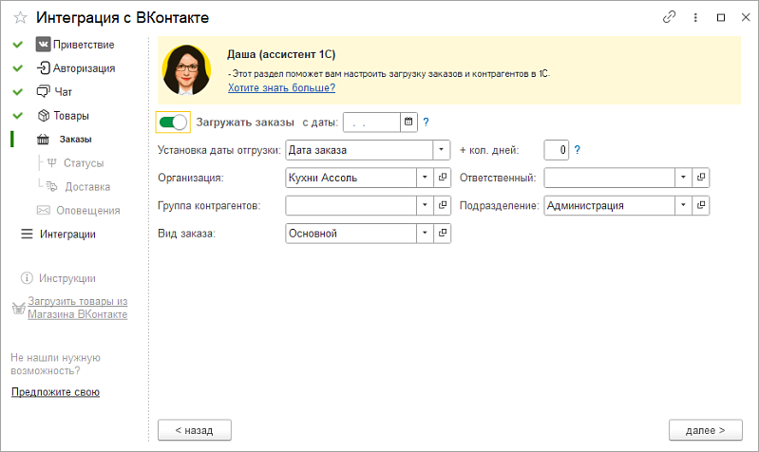Image resolution: width=759 pixels, height=452 pixels.
Task: Open the three-dot more options menu
Action: click(695, 17)
